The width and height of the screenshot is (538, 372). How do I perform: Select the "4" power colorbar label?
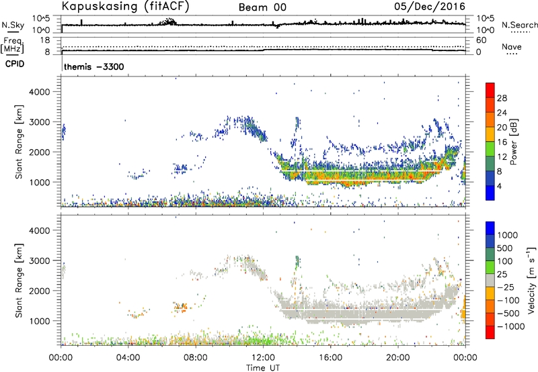499,186
